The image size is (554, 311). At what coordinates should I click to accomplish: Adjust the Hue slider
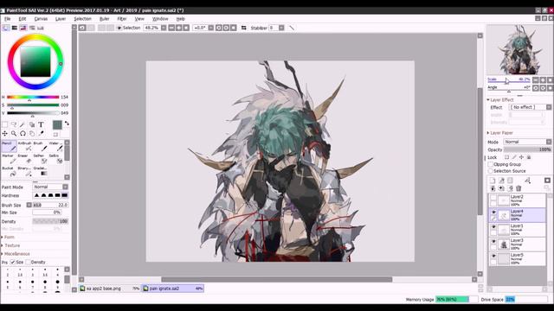pos(33,97)
